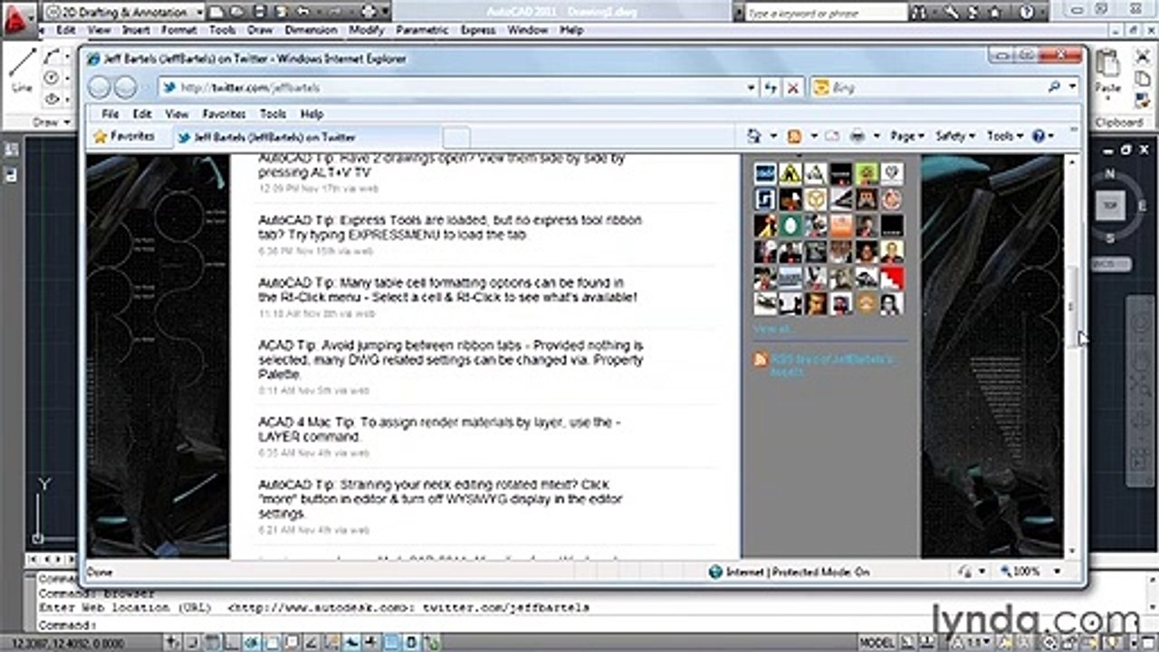Click the yellow warning triangle avatar thumbnail
The image size is (1159, 652).
click(x=790, y=173)
